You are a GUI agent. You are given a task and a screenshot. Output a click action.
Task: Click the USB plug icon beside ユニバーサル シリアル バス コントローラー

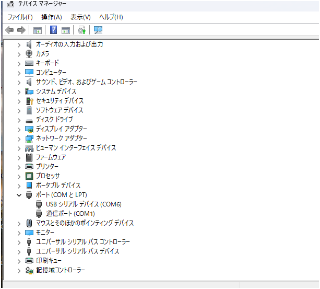coord(29,242)
